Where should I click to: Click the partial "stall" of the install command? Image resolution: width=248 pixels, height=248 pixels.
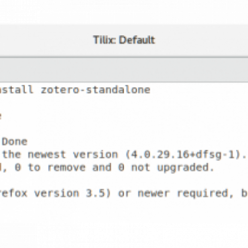pos(17,90)
